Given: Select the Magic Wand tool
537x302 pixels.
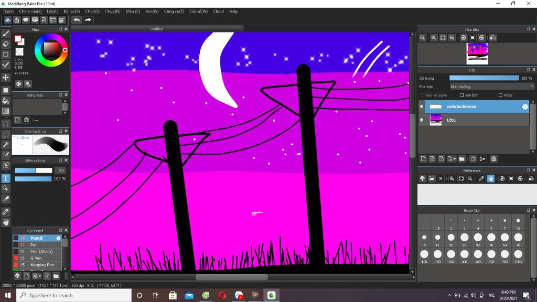Looking at the screenshot, I should [x=5, y=145].
